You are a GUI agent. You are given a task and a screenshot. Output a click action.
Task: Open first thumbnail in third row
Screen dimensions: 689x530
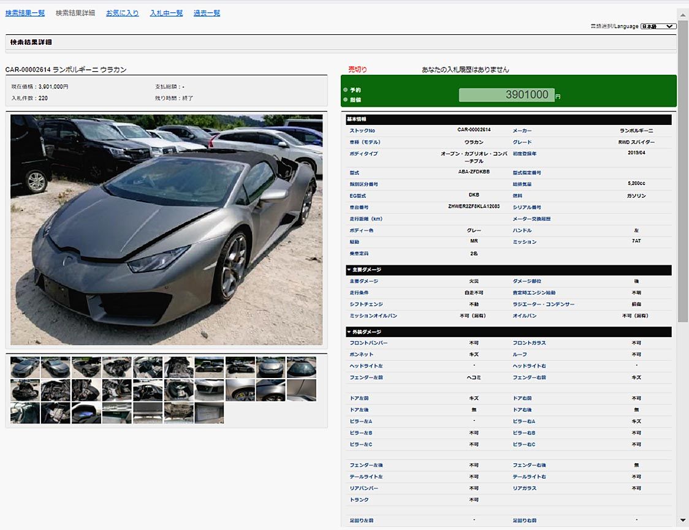(x=25, y=412)
